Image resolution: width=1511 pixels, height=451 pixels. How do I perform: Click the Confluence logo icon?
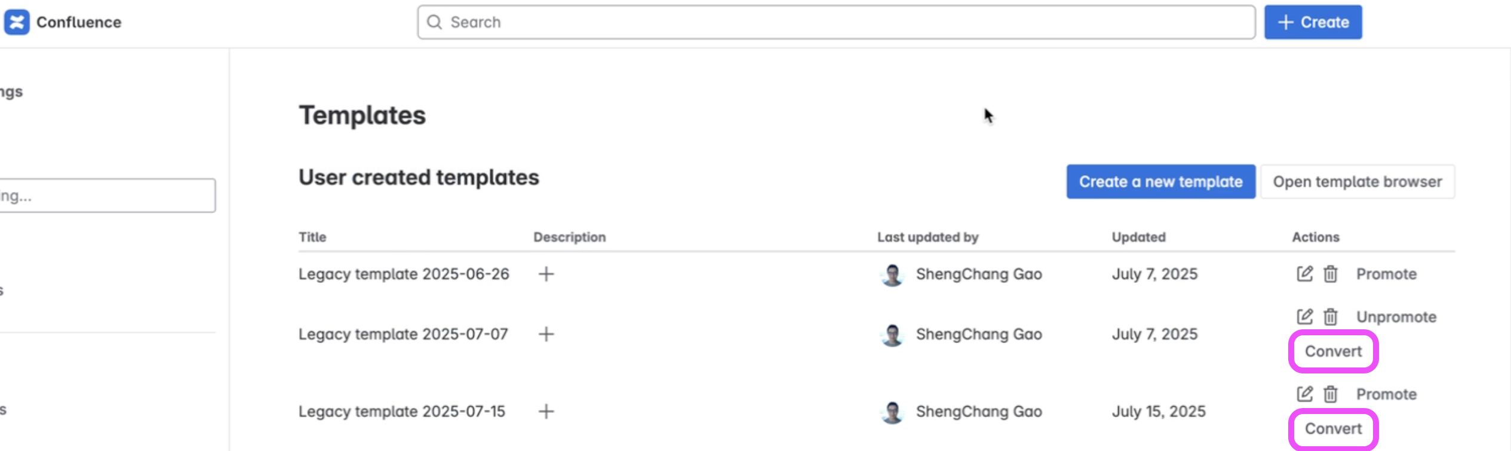pyautogui.click(x=18, y=22)
